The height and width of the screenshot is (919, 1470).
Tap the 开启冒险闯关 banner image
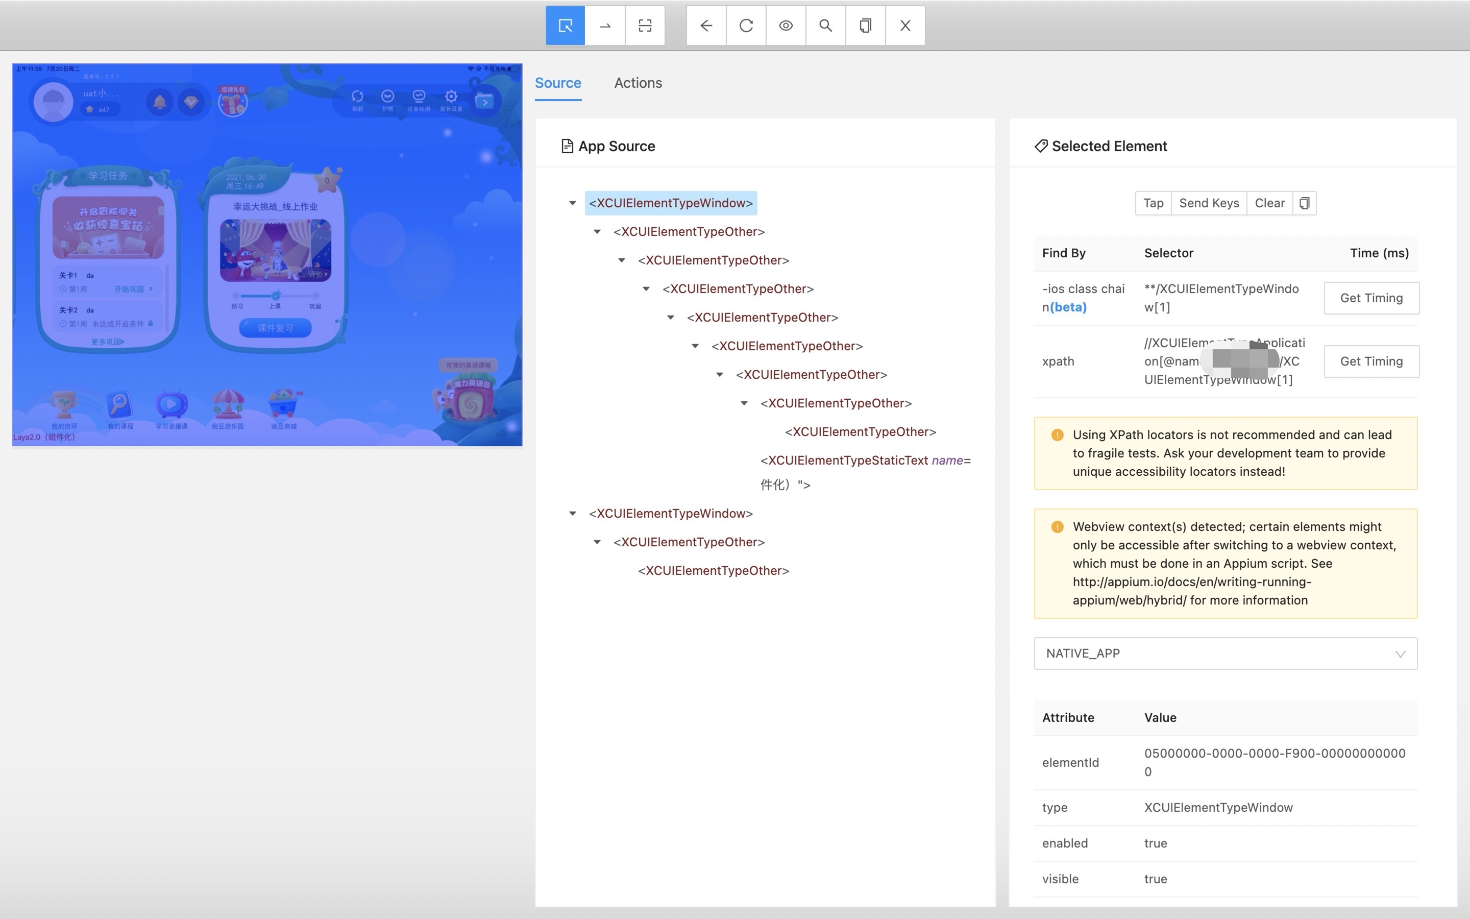click(x=108, y=227)
